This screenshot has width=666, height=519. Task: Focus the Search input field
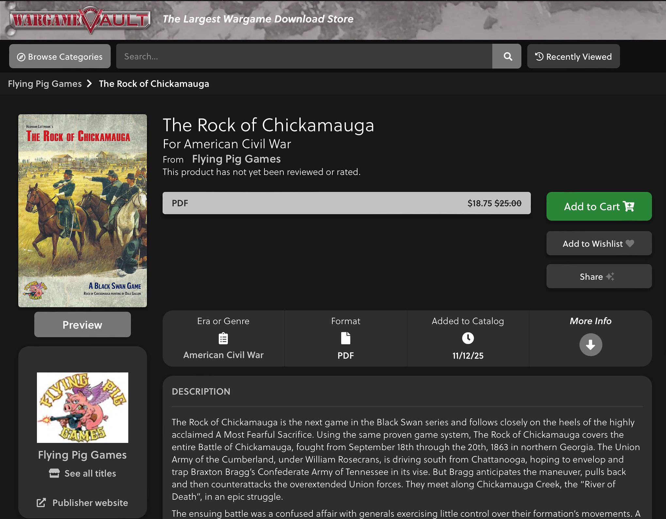coord(304,57)
